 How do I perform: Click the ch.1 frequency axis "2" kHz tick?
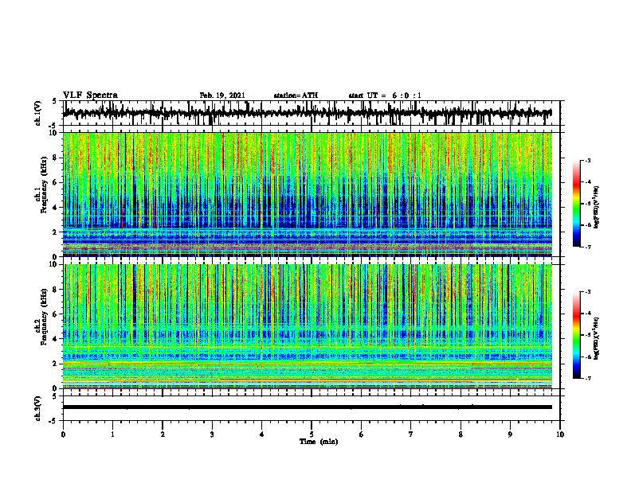point(56,232)
